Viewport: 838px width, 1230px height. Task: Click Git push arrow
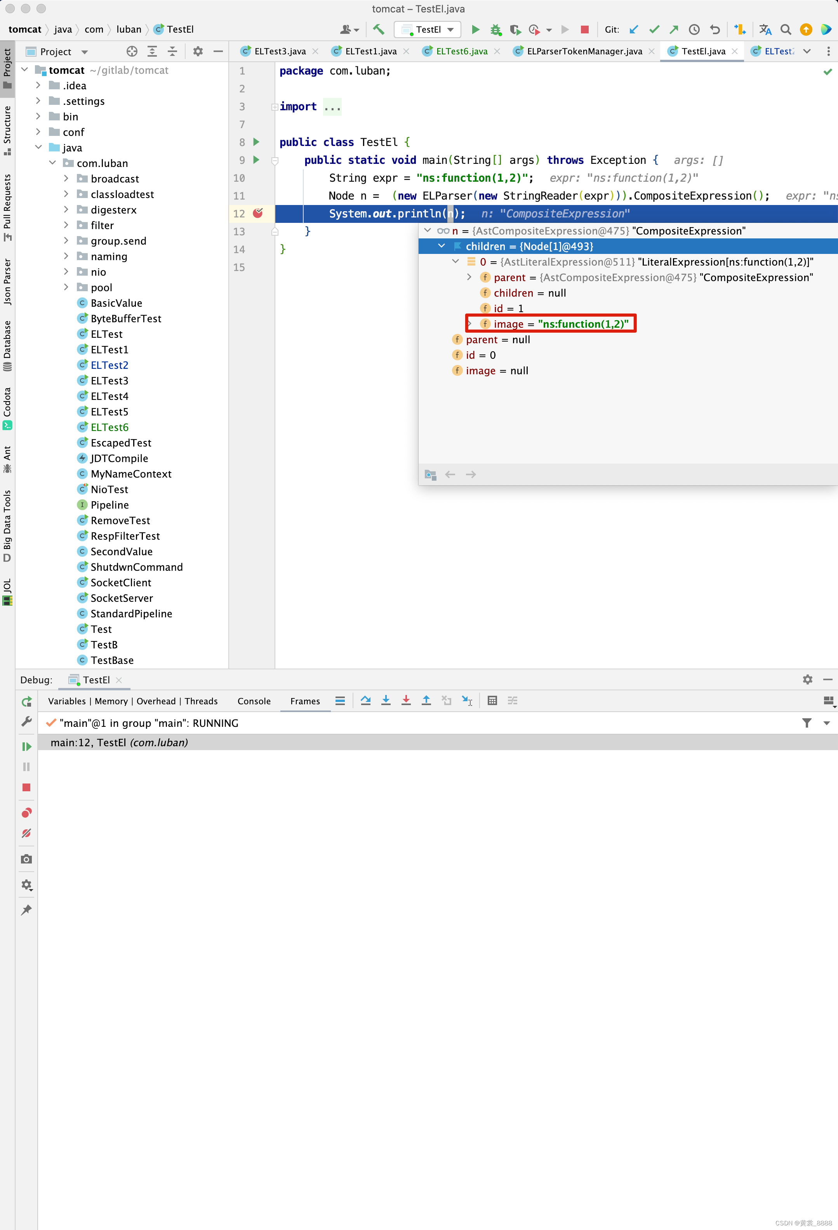(674, 30)
